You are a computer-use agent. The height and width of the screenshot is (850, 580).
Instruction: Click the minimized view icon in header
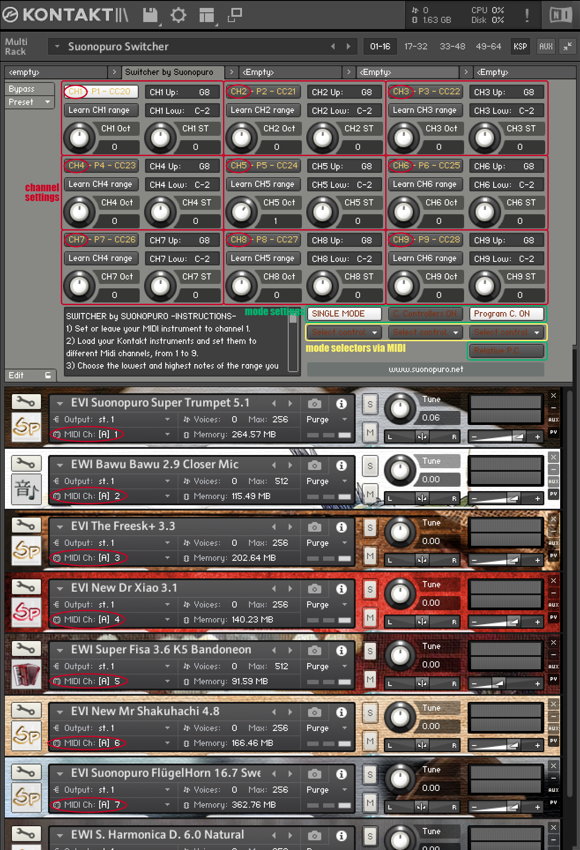pos(234,15)
